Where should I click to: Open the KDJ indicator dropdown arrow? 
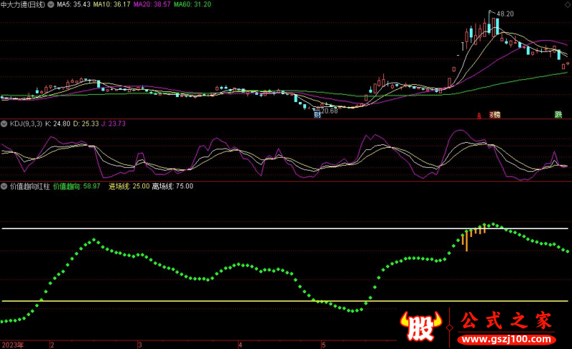[5, 123]
